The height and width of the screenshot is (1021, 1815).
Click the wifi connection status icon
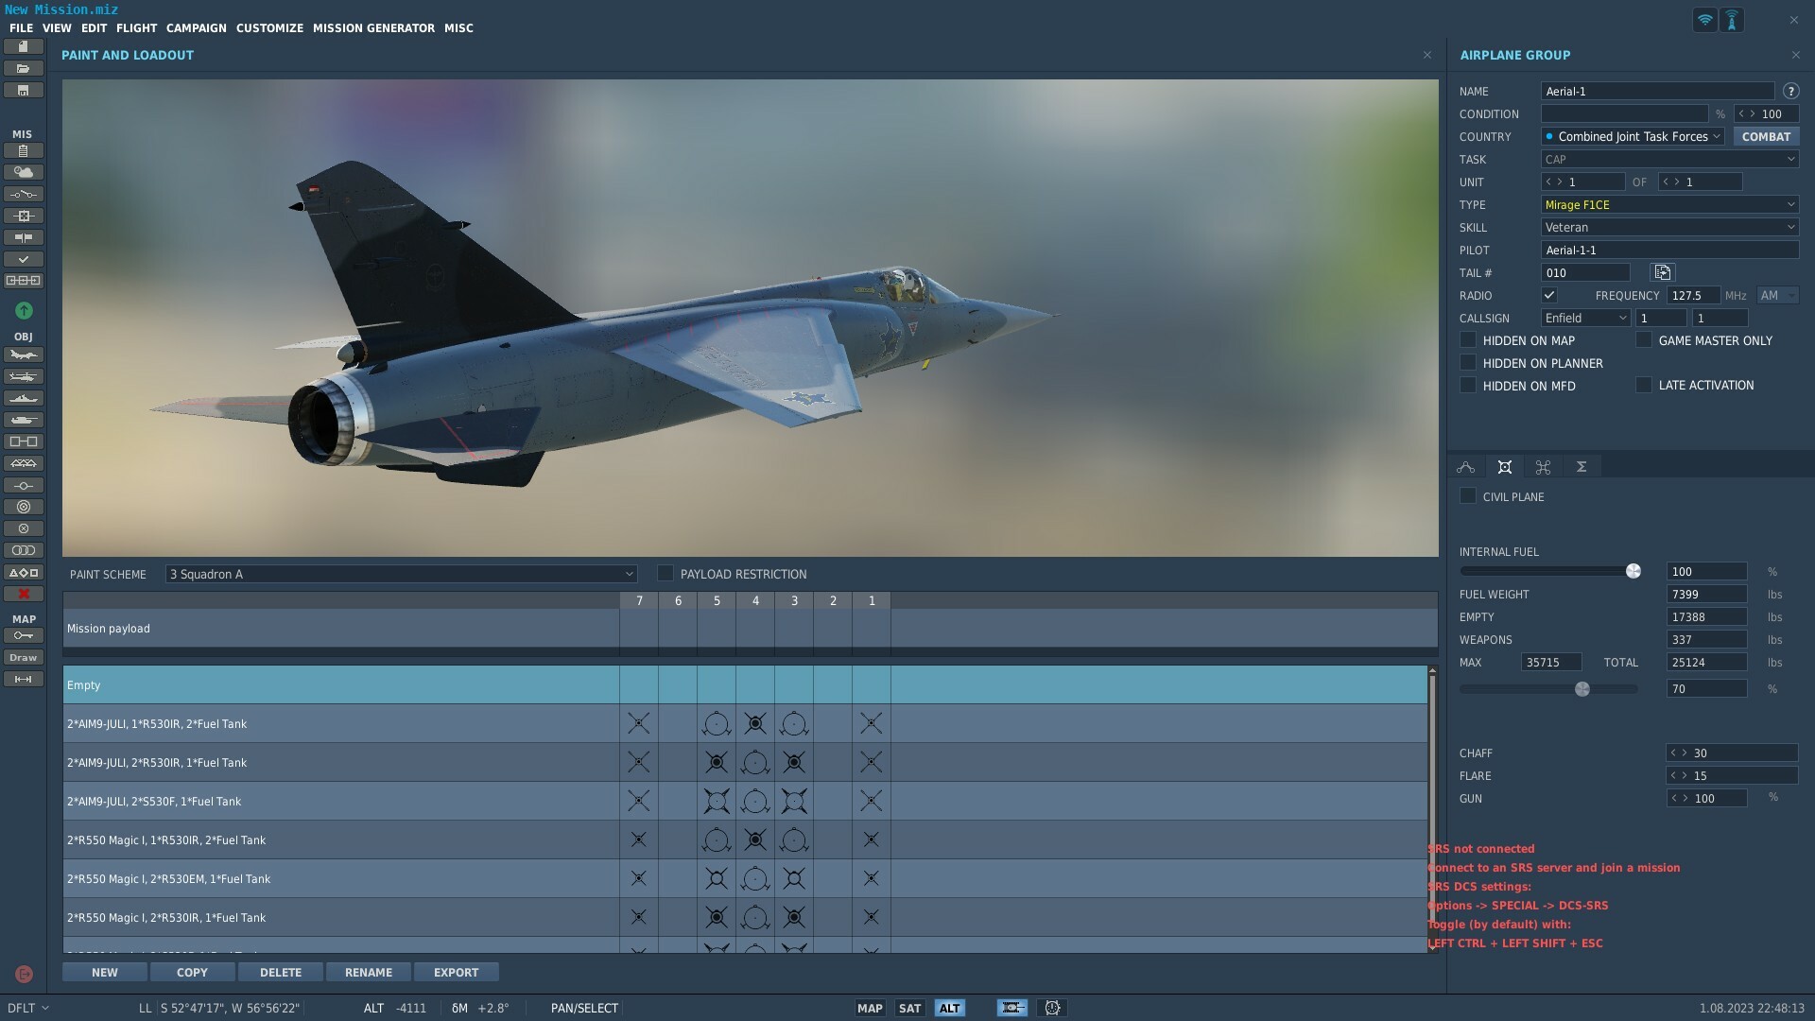tap(1704, 20)
